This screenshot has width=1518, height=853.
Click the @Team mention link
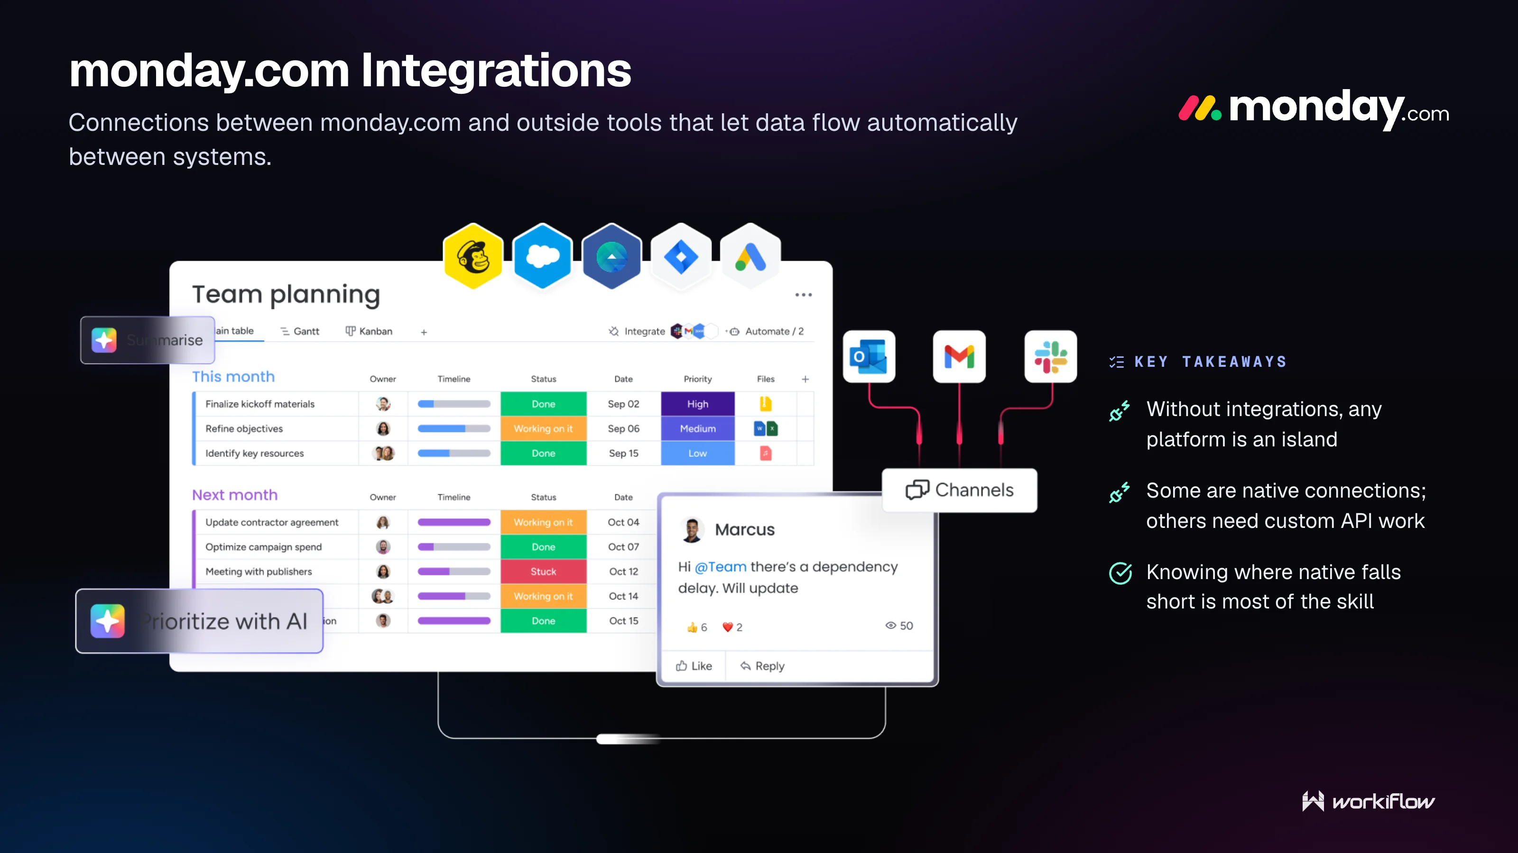(x=720, y=566)
